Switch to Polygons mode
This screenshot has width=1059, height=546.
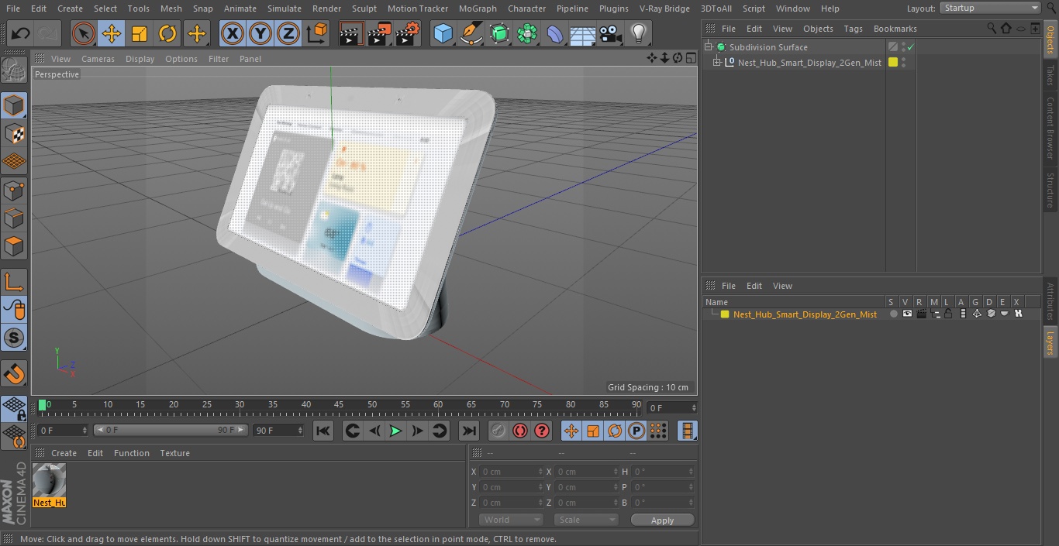(x=14, y=246)
